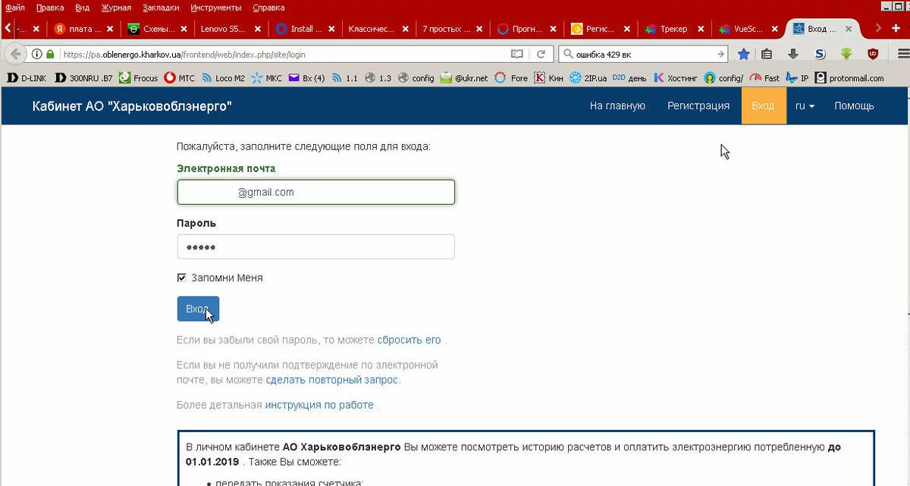The image size is (910, 486).
Task: Open the MTC bookmark
Action: point(179,77)
